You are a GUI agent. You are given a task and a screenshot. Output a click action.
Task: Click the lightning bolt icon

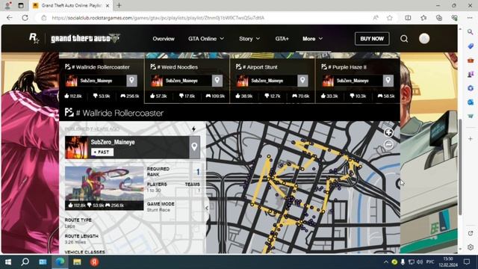[x=193, y=129]
